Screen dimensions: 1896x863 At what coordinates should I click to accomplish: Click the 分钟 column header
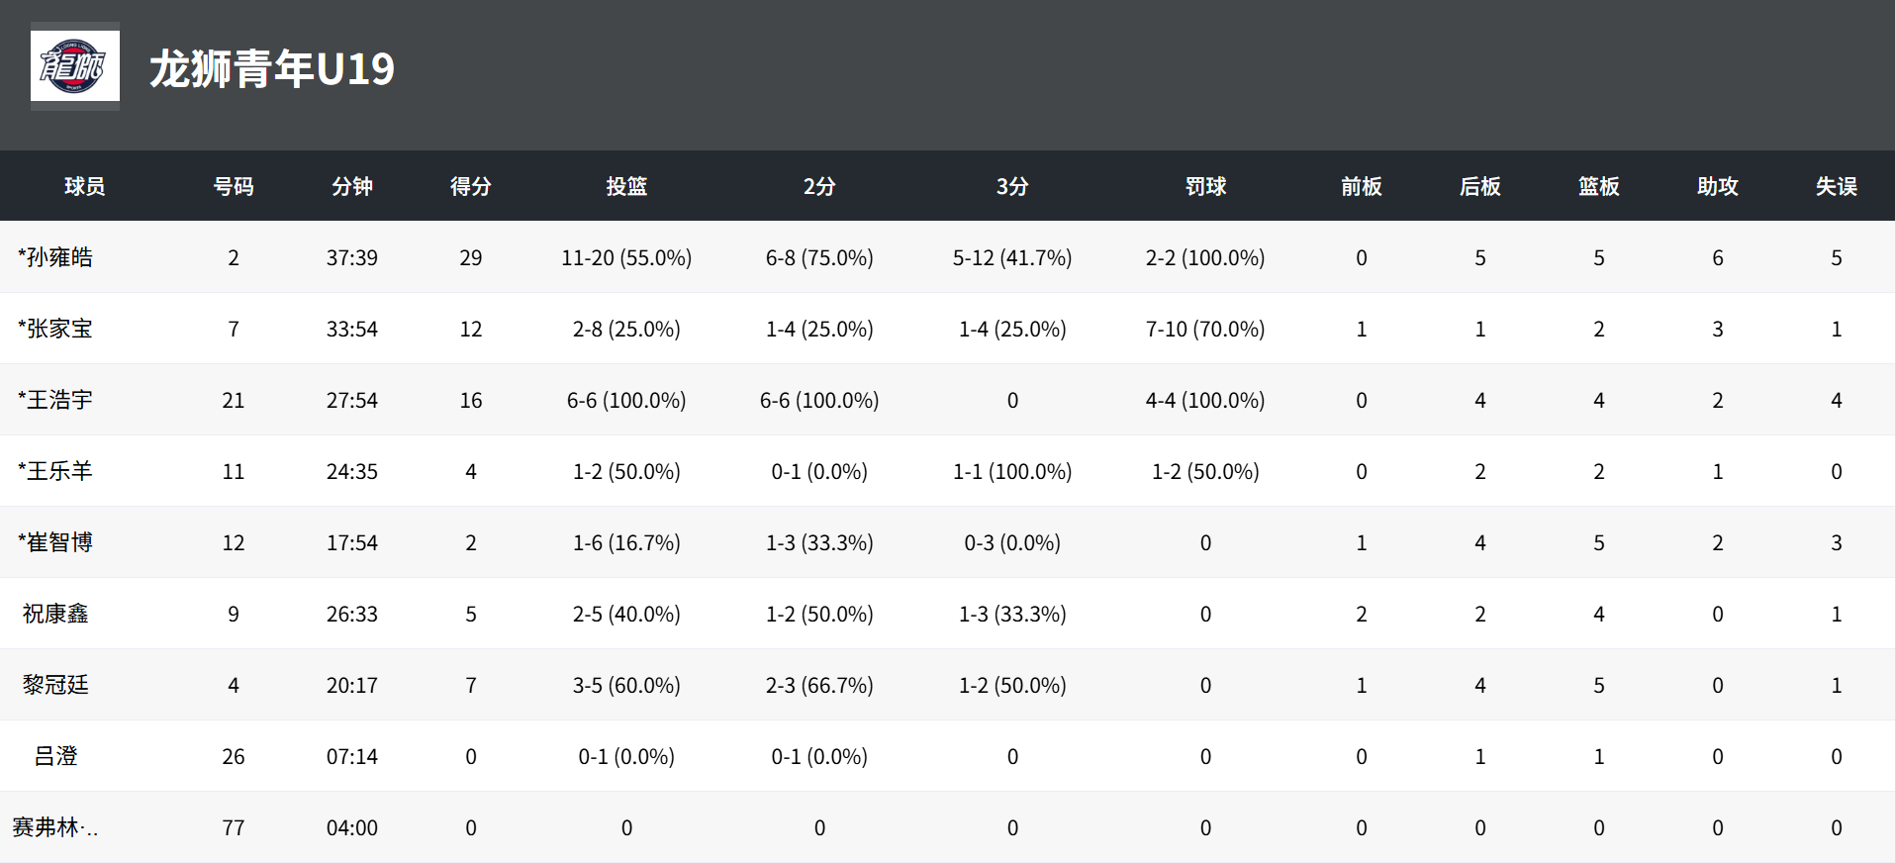[x=352, y=186]
